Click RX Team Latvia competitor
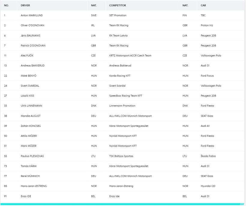This screenshot has height=206, width=246. tap(118, 36)
